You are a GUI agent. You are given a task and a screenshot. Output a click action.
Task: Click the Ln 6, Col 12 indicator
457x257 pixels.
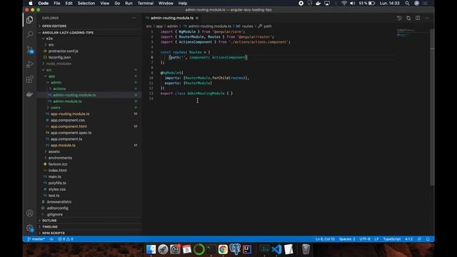(325, 239)
